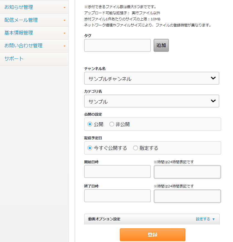Image resolution: width=233 pixels, height=242 pixels.
Task: Click the orange arrow beside お問い合わせ管理
Action: [x=65, y=46]
